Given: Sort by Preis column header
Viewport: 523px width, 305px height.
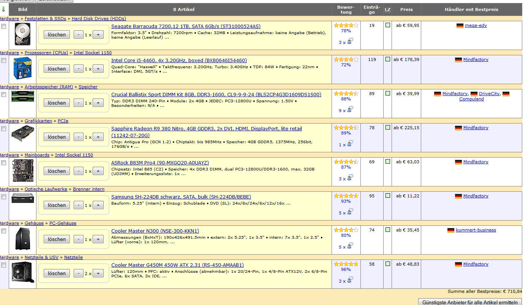Looking at the screenshot, I should coord(406,9).
